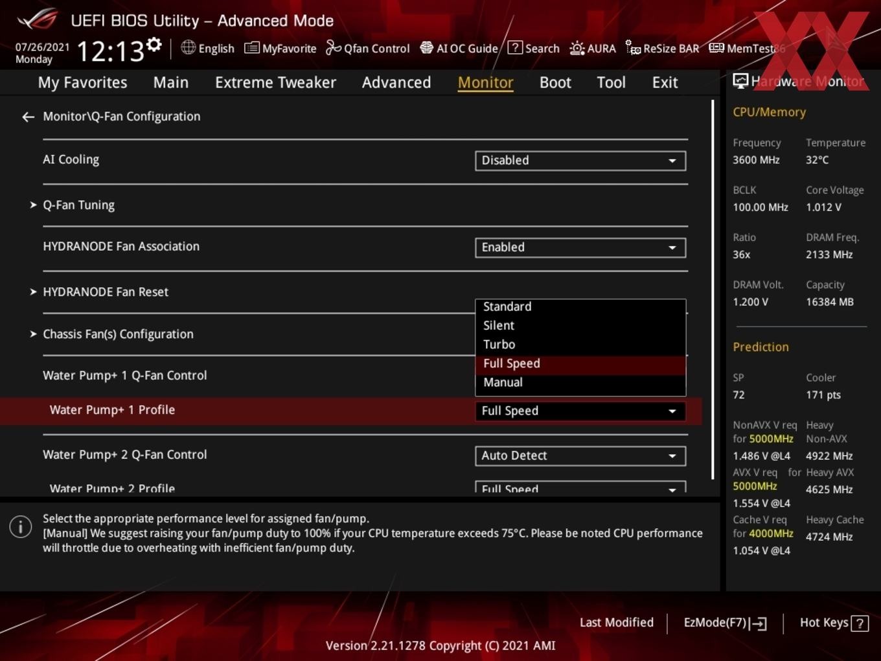
Task: Switch to Tool tab
Action: click(x=611, y=82)
